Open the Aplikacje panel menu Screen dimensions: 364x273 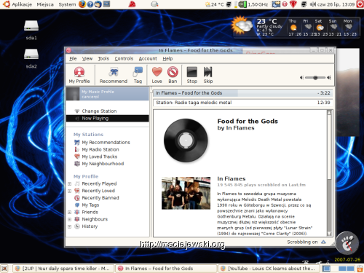tap(22, 4)
